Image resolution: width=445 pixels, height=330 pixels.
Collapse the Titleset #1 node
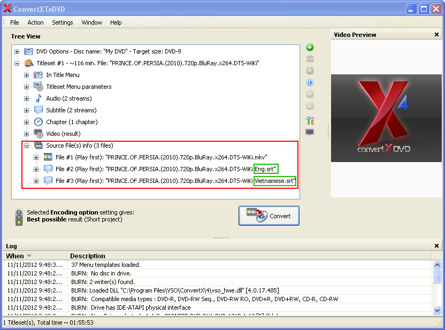(17, 63)
